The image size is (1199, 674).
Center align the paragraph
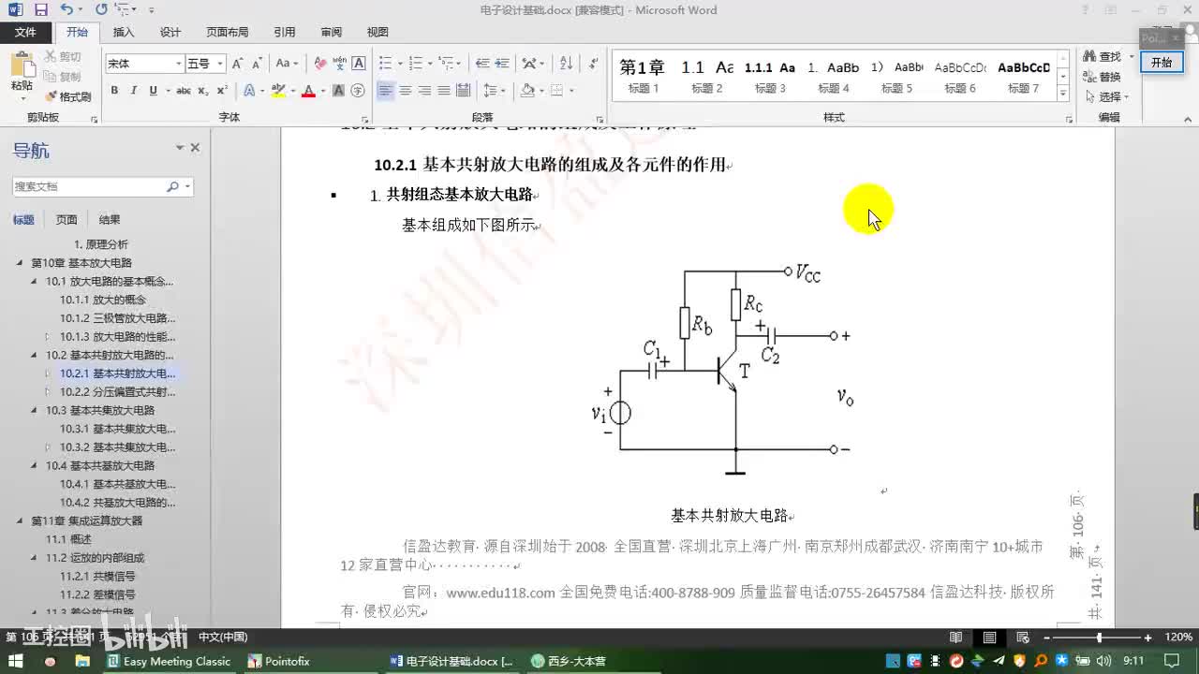tap(405, 91)
